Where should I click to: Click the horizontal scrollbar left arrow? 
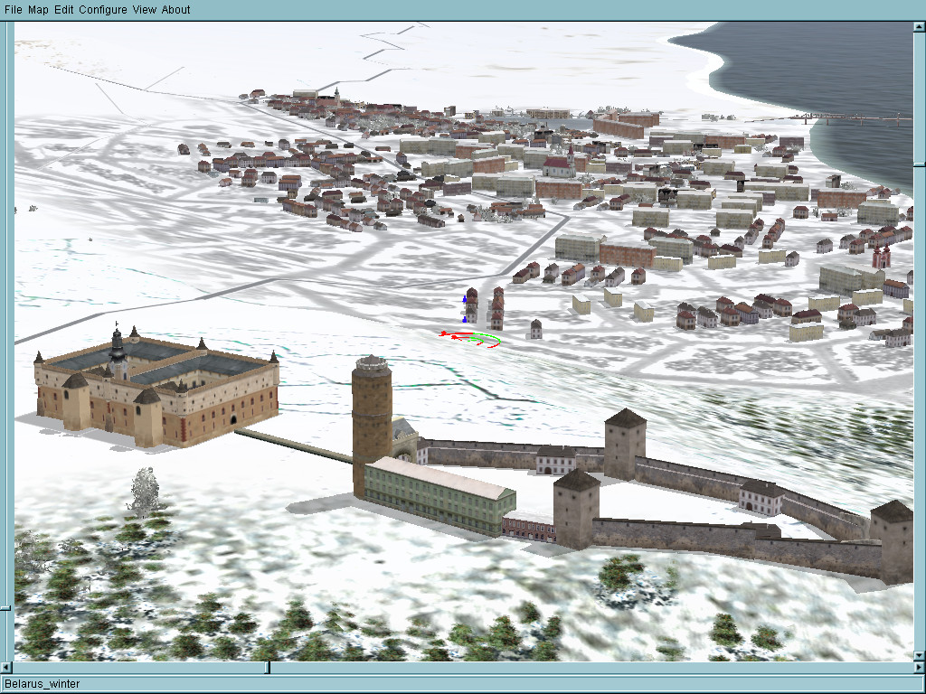pyautogui.click(x=6, y=668)
